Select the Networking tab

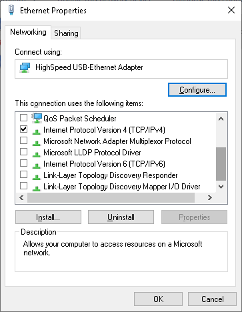click(28, 32)
